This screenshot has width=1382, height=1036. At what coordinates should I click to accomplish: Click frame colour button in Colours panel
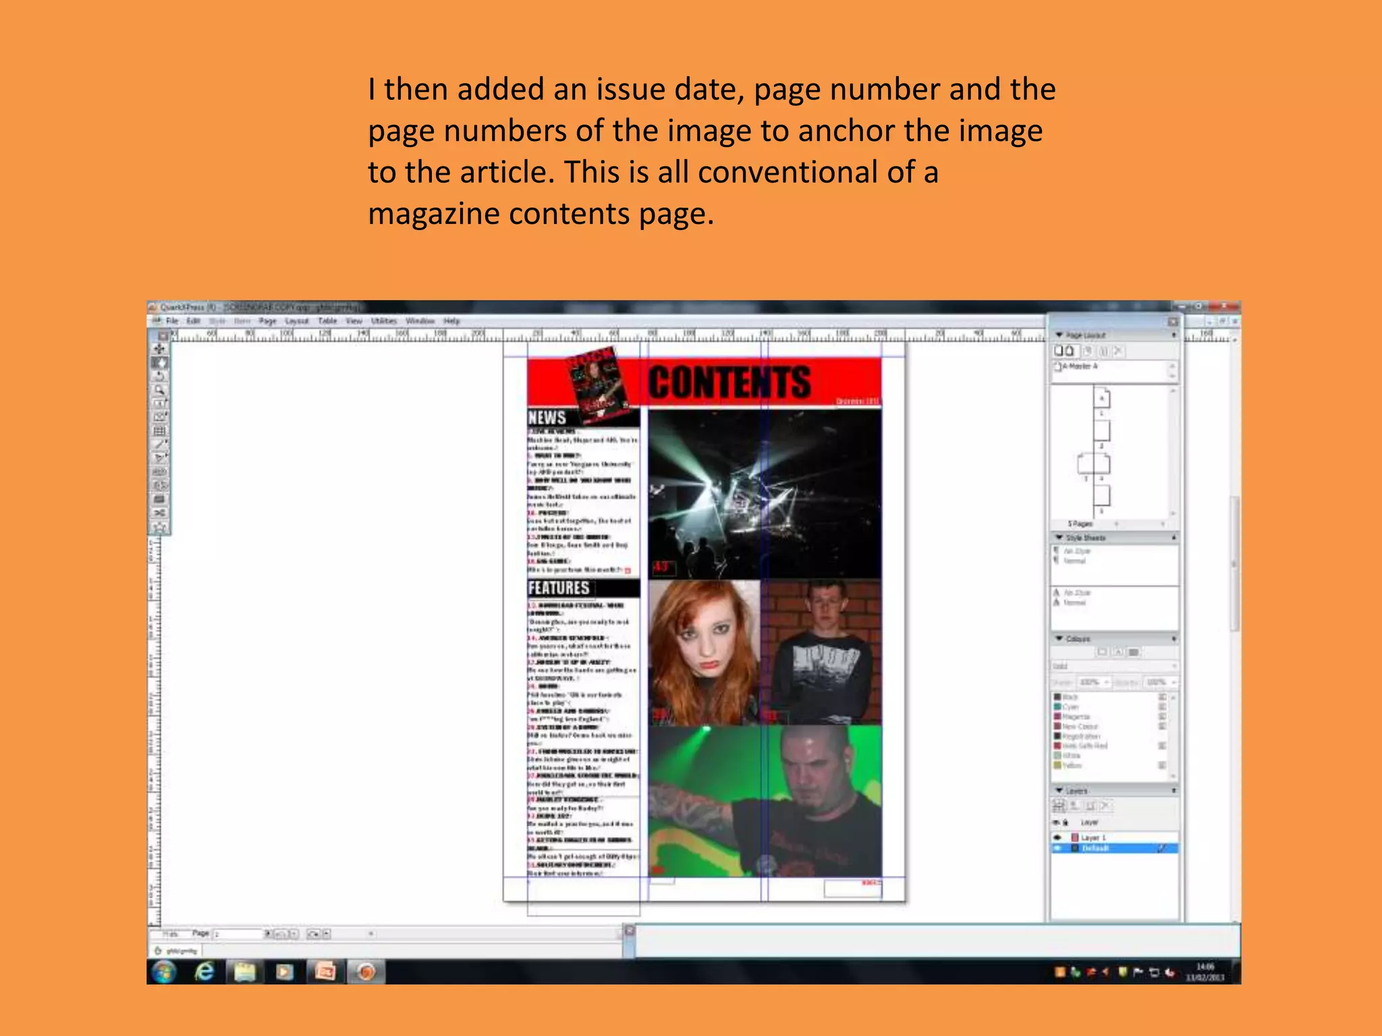(1102, 652)
